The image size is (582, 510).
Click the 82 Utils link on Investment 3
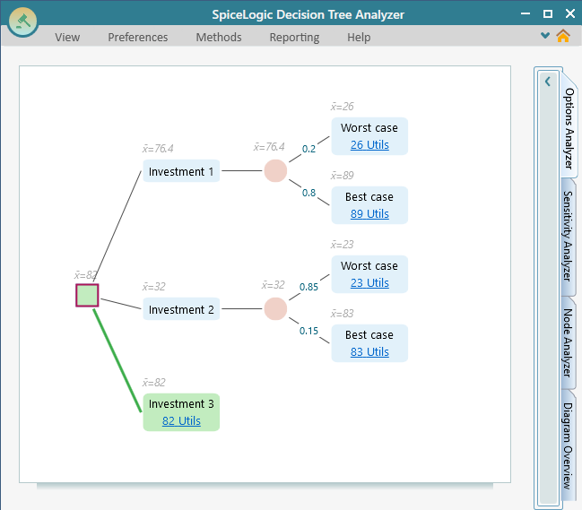[181, 421]
